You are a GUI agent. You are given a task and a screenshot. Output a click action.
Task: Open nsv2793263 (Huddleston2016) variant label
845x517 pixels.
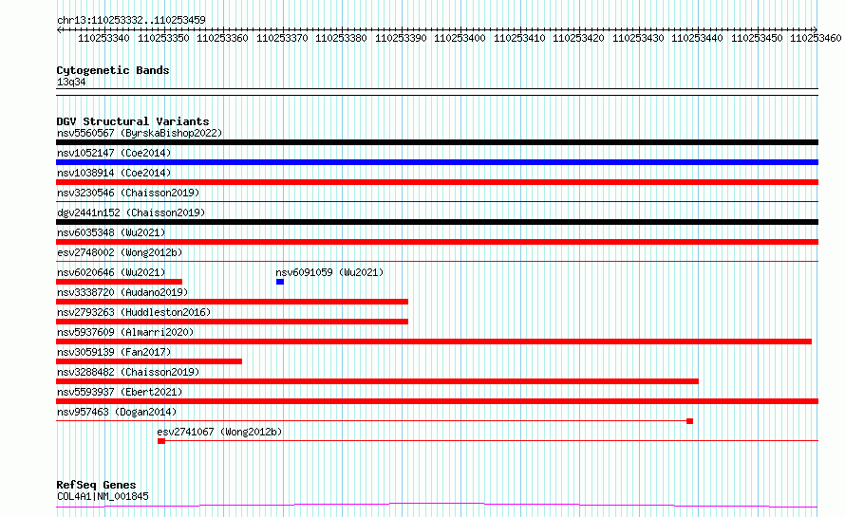(x=134, y=312)
